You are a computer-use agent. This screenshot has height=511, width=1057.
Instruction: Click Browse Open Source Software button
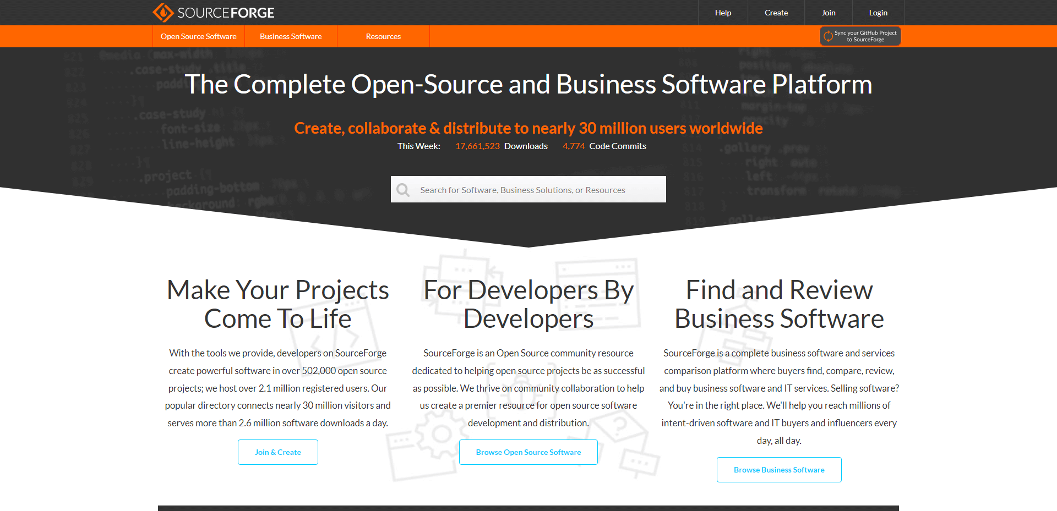tap(528, 452)
